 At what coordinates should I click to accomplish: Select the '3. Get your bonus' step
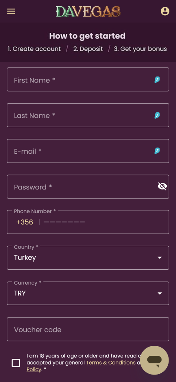coord(140,49)
